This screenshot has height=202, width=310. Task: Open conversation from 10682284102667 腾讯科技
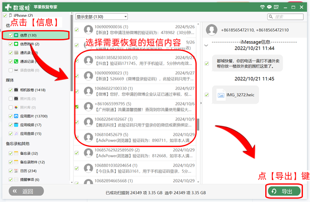(x=135, y=122)
